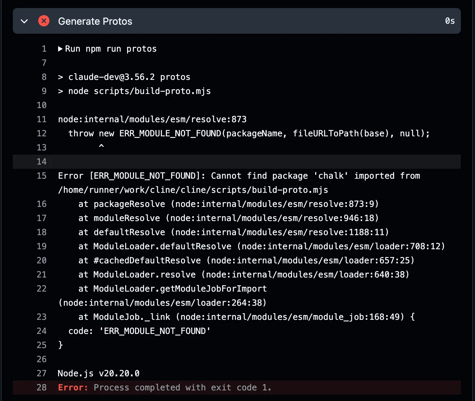Click the 'Process completed with exit code 1' line
The height and width of the screenshot is (401, 475).
(x=182, y=388)
